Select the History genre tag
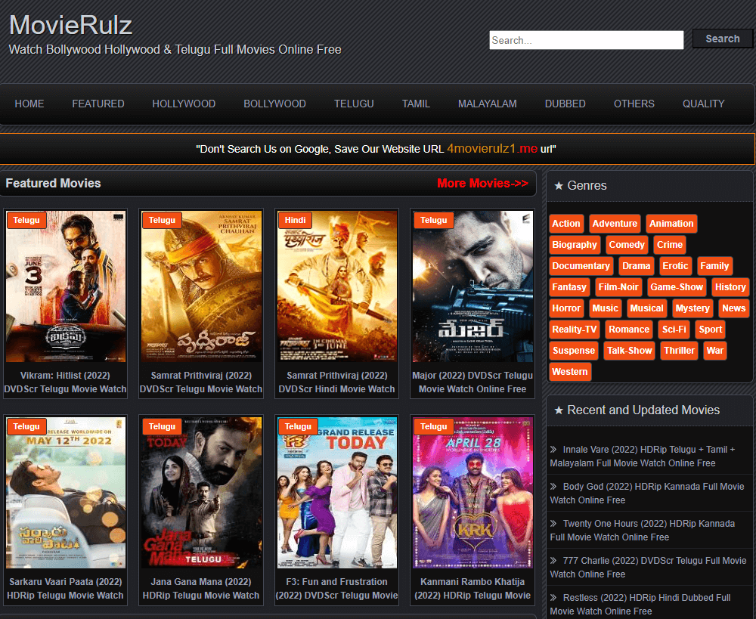This screenshot has width=756, height=619. click(x=730, y=287)
